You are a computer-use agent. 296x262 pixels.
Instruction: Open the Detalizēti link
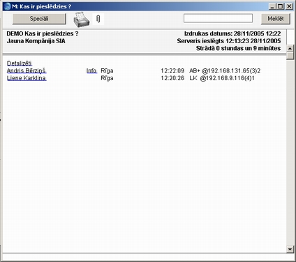coord(20,63)
